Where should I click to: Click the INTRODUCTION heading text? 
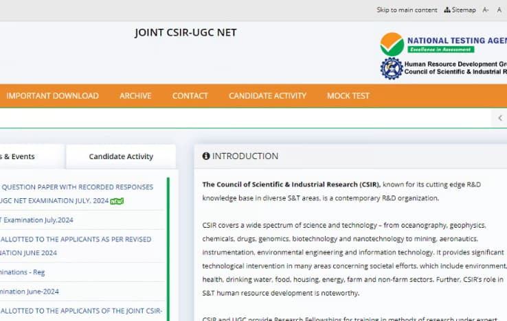tap(245, 156)
